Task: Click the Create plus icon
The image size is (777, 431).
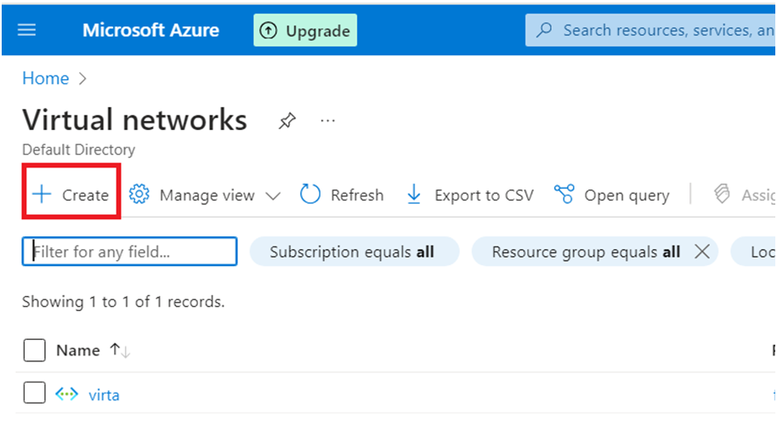Action: (x=42, y=195)
